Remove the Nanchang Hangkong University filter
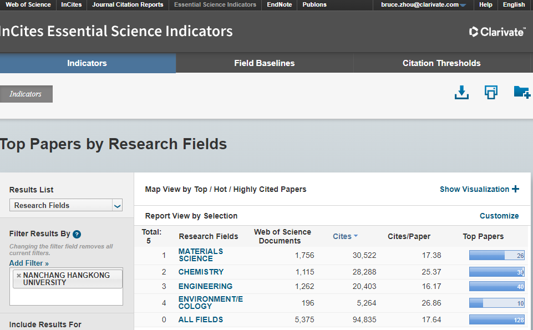 pyautogui.click(x=18, y=276)
